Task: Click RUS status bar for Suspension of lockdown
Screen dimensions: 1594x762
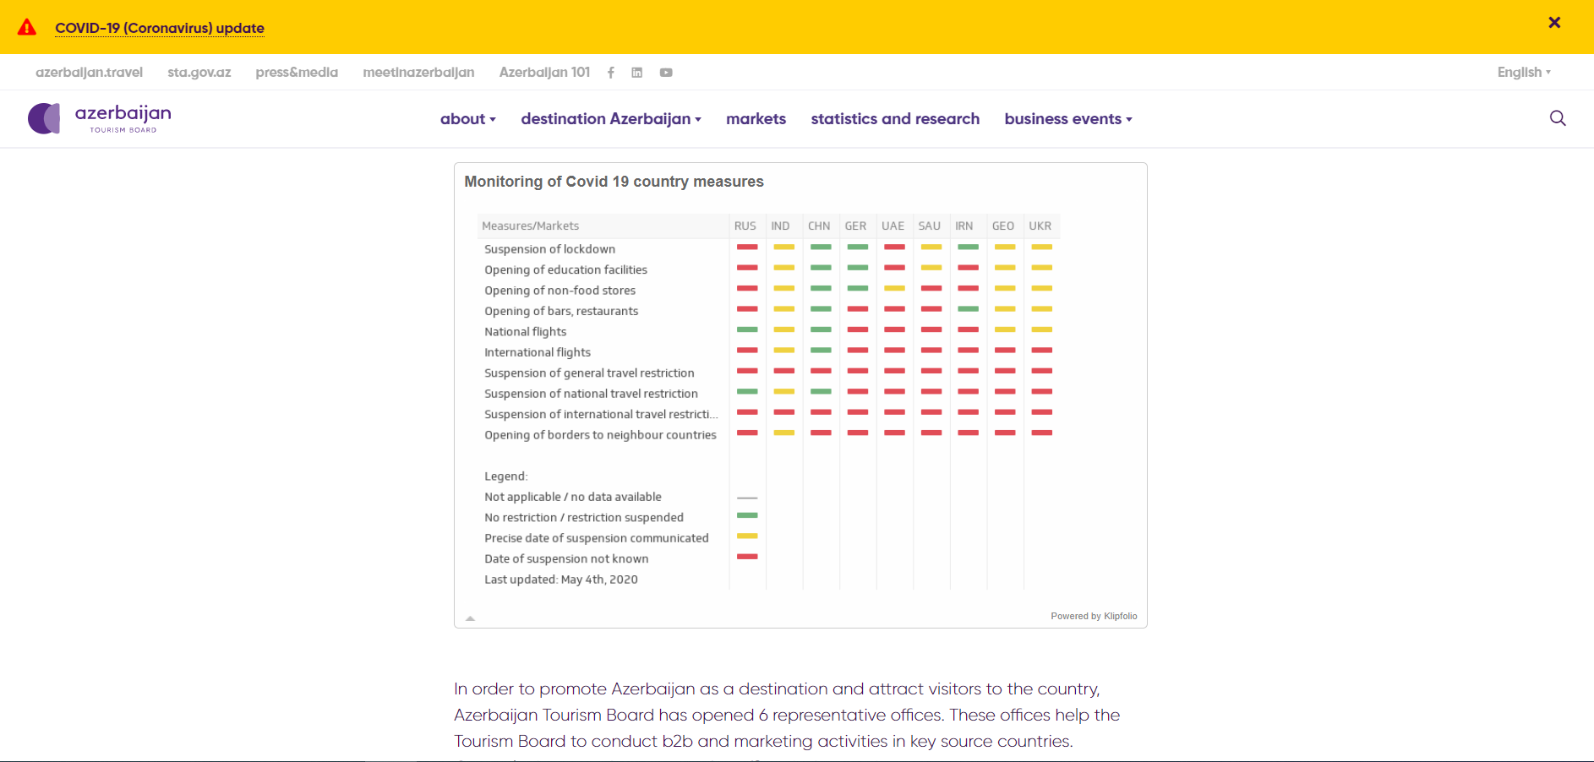Action: [747, 247]
